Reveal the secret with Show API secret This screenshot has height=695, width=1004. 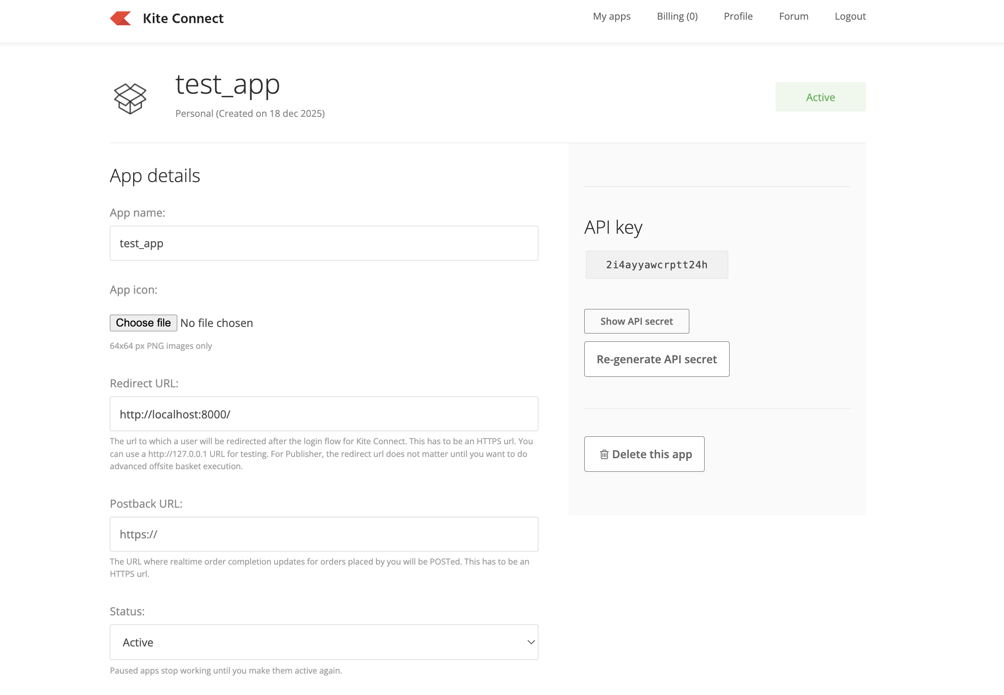click(x=636, y=321)
